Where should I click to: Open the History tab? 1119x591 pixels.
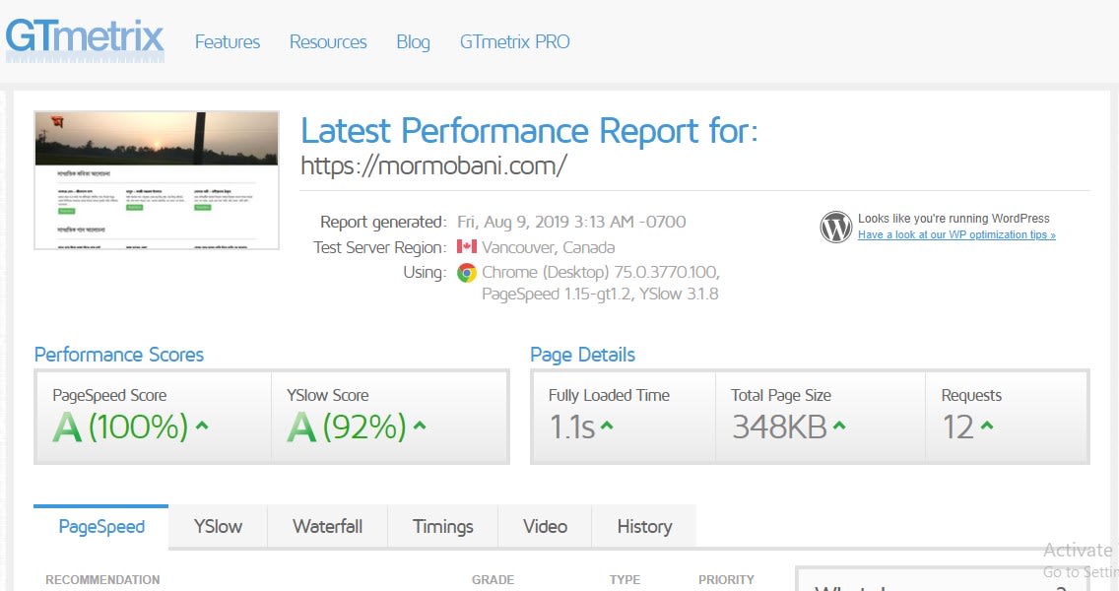(643, 527)
